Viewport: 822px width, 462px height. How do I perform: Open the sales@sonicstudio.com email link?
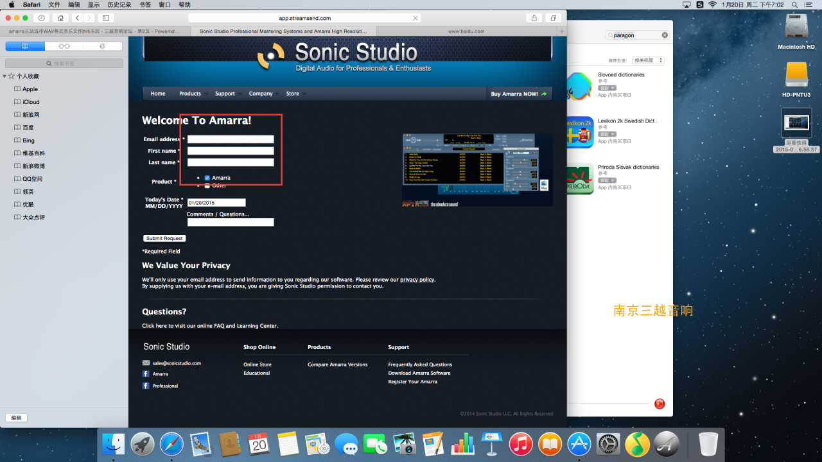[x=177, y=363]
